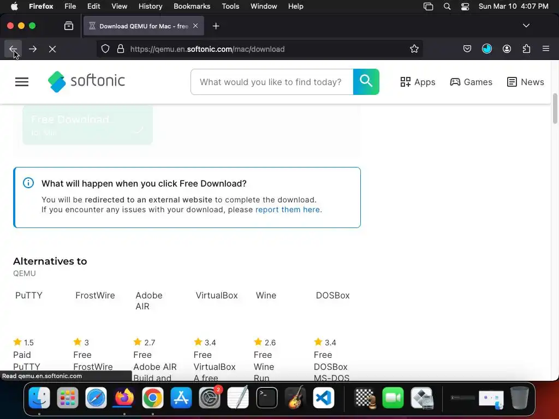
Task: Open Trash in the Dock
Action: point(520,398)
